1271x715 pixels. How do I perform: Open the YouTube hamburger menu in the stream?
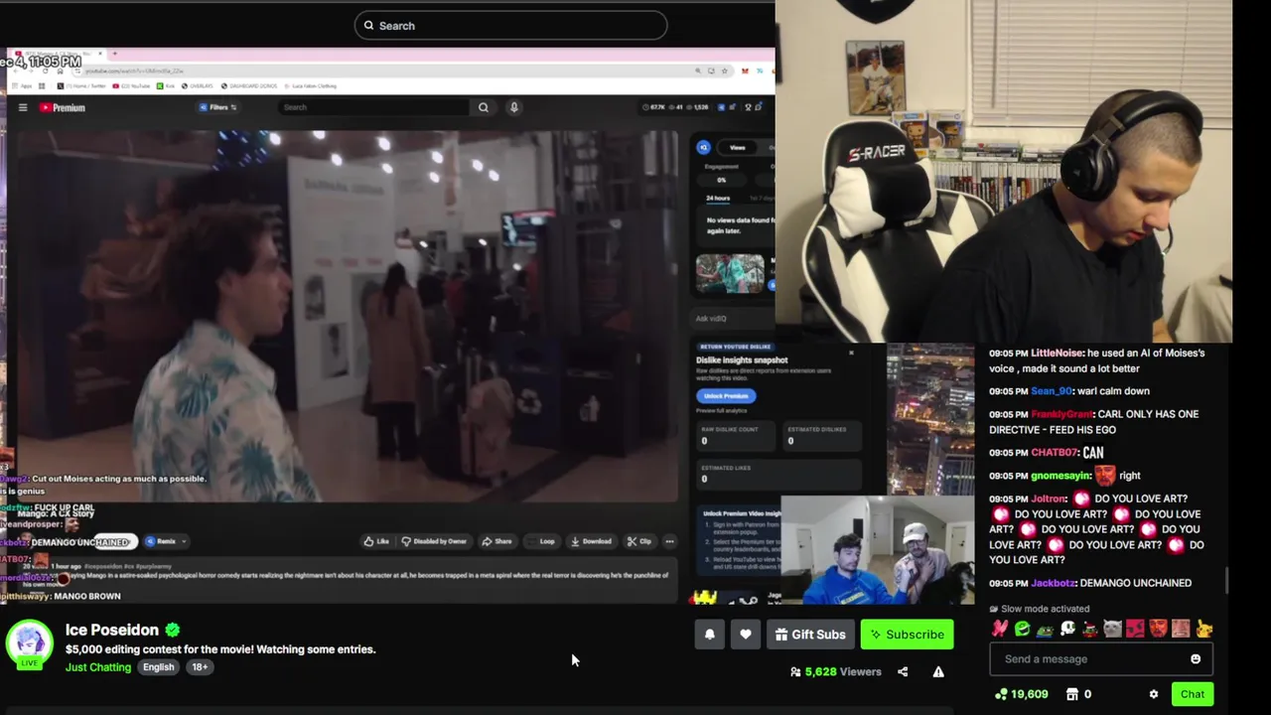23,107
